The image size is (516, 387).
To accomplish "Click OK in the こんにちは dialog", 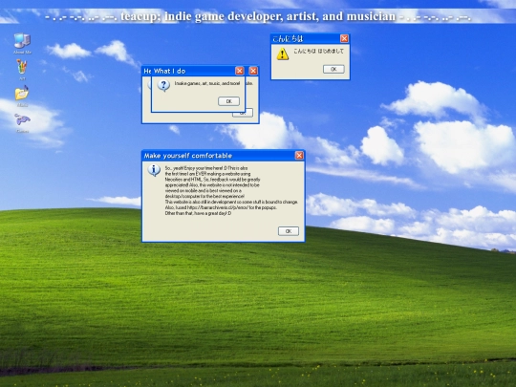I will click(x=333, y=69).
